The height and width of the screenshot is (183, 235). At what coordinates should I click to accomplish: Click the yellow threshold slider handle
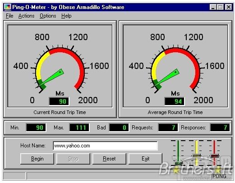(196, 156)
